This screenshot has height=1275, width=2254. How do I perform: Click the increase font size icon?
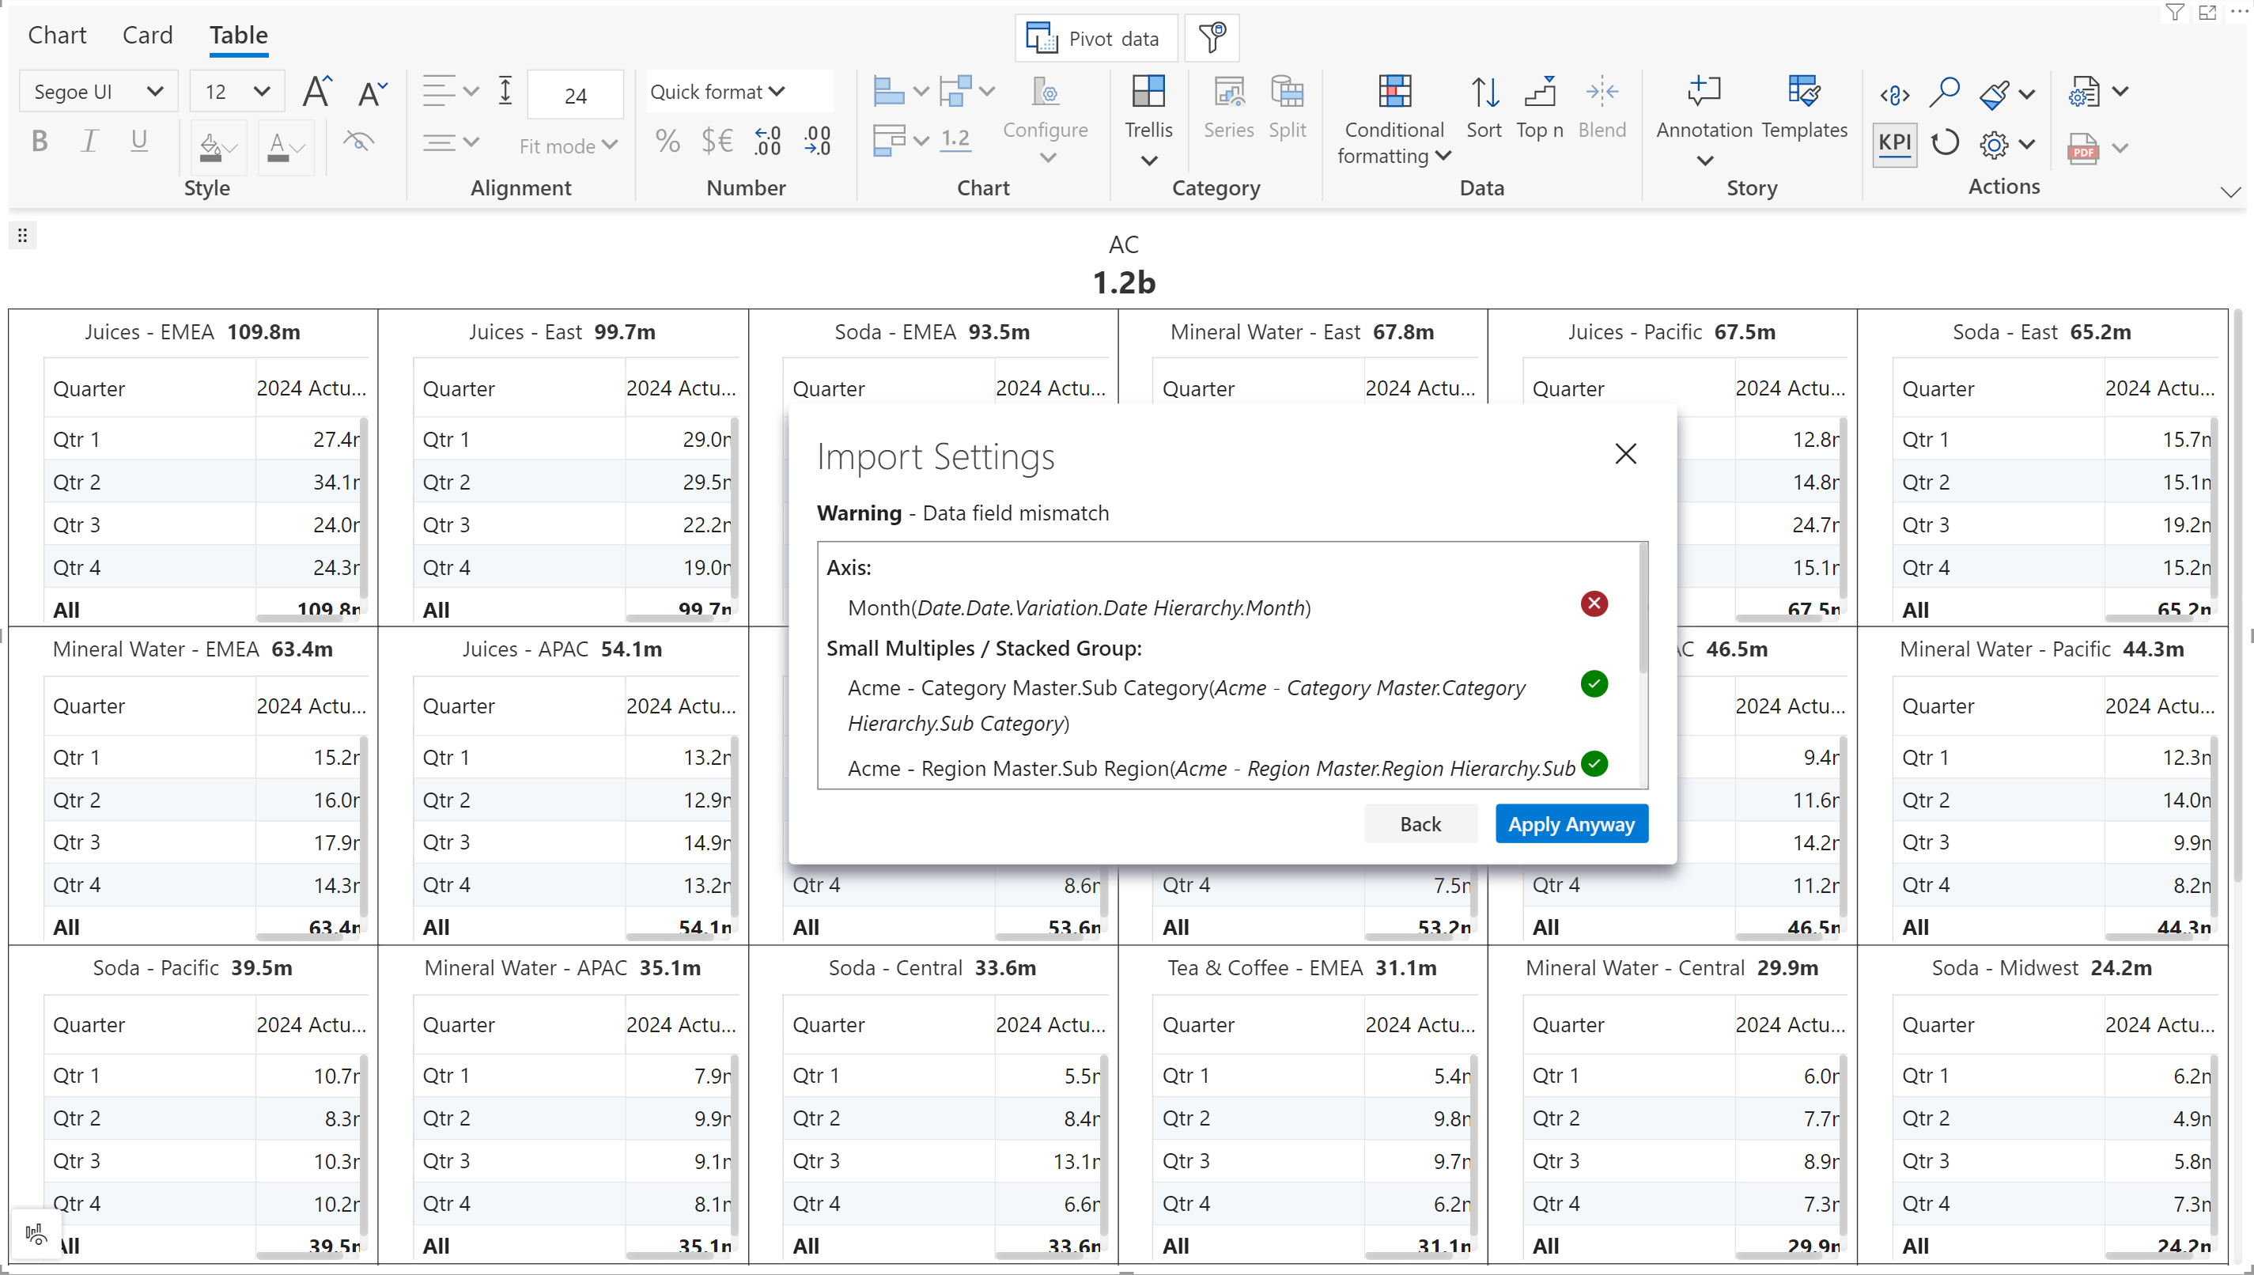(317, 92)
